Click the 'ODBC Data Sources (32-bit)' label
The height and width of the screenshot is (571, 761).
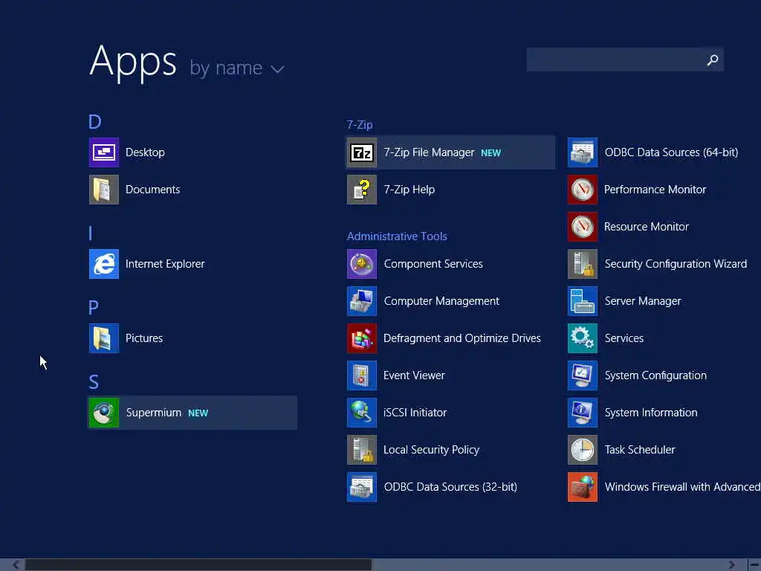pyautogui.click(x=450, y=487)
